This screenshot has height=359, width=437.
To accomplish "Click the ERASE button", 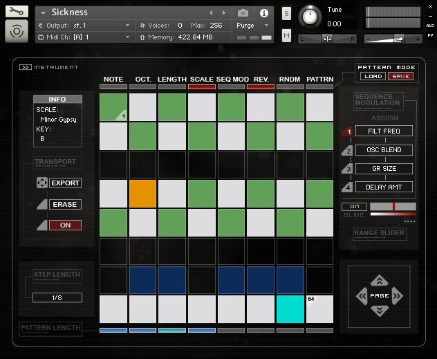I will [65, 205].
